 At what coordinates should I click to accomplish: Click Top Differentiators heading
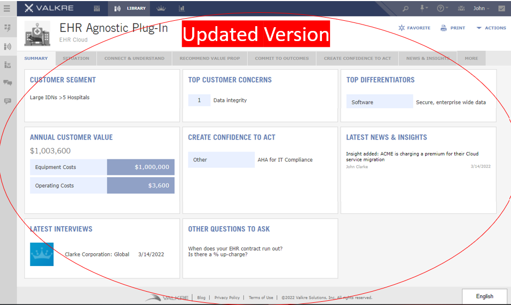point(380,80)
